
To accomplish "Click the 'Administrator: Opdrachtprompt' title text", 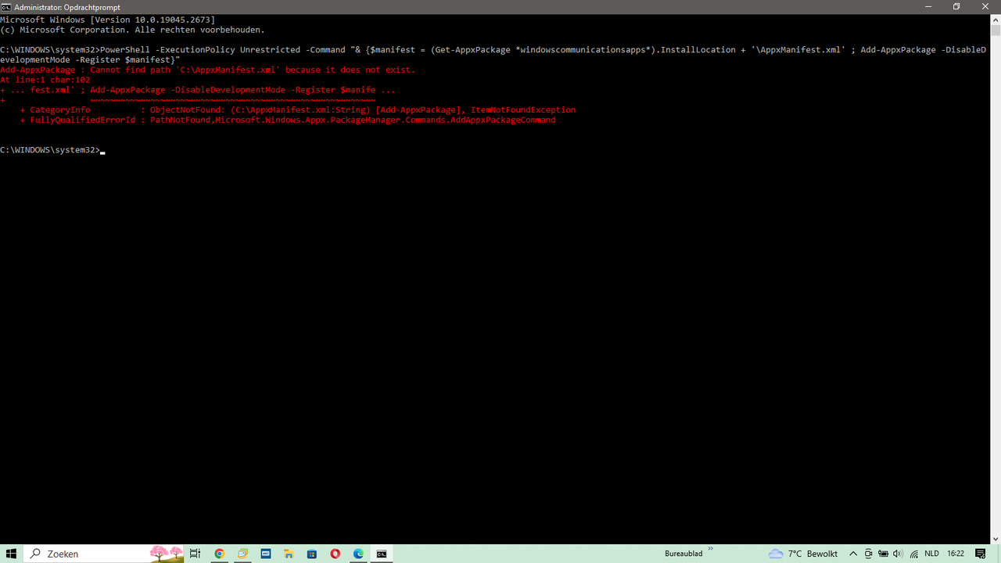I will pos(67,7).
